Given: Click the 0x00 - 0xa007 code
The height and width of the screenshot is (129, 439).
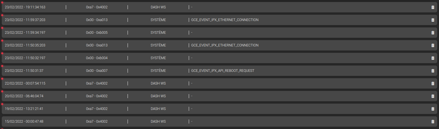Looking at the screenshot, I should pyautogui.click(x=97, y=71).
